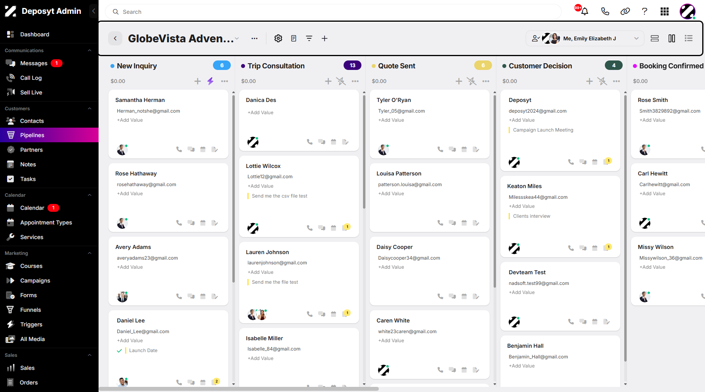Viewport: 705px width, 392px height.
Task: Open the notifications bell
Action: [x=585, y=11]
